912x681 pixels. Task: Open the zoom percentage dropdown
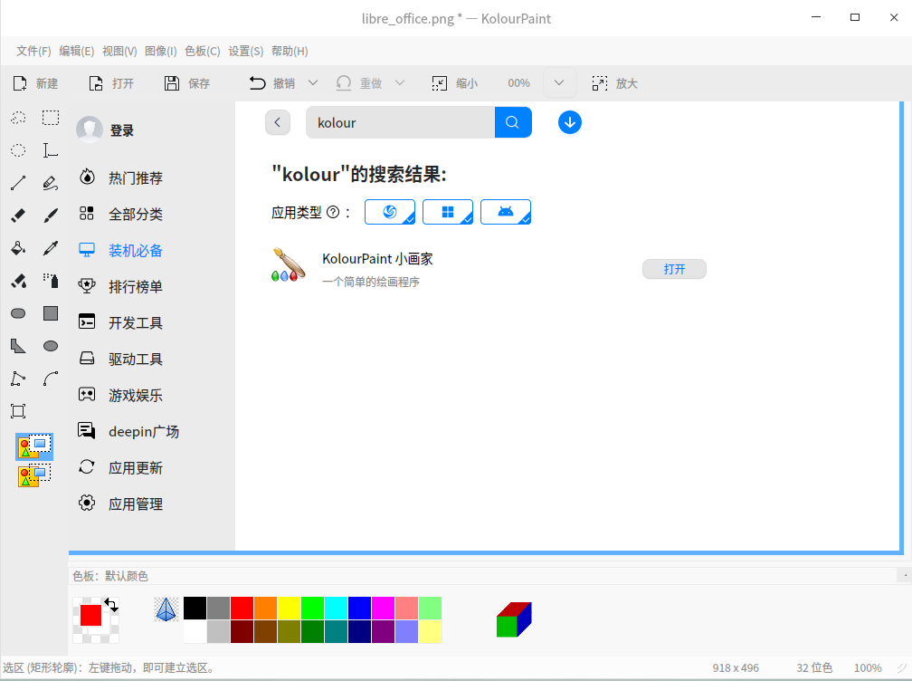[559, 82]
